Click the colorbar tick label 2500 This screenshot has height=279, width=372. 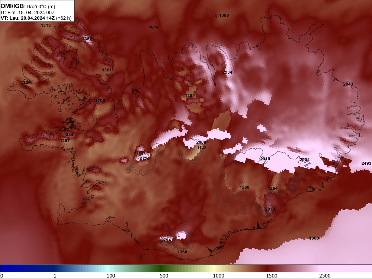point(325,276)
